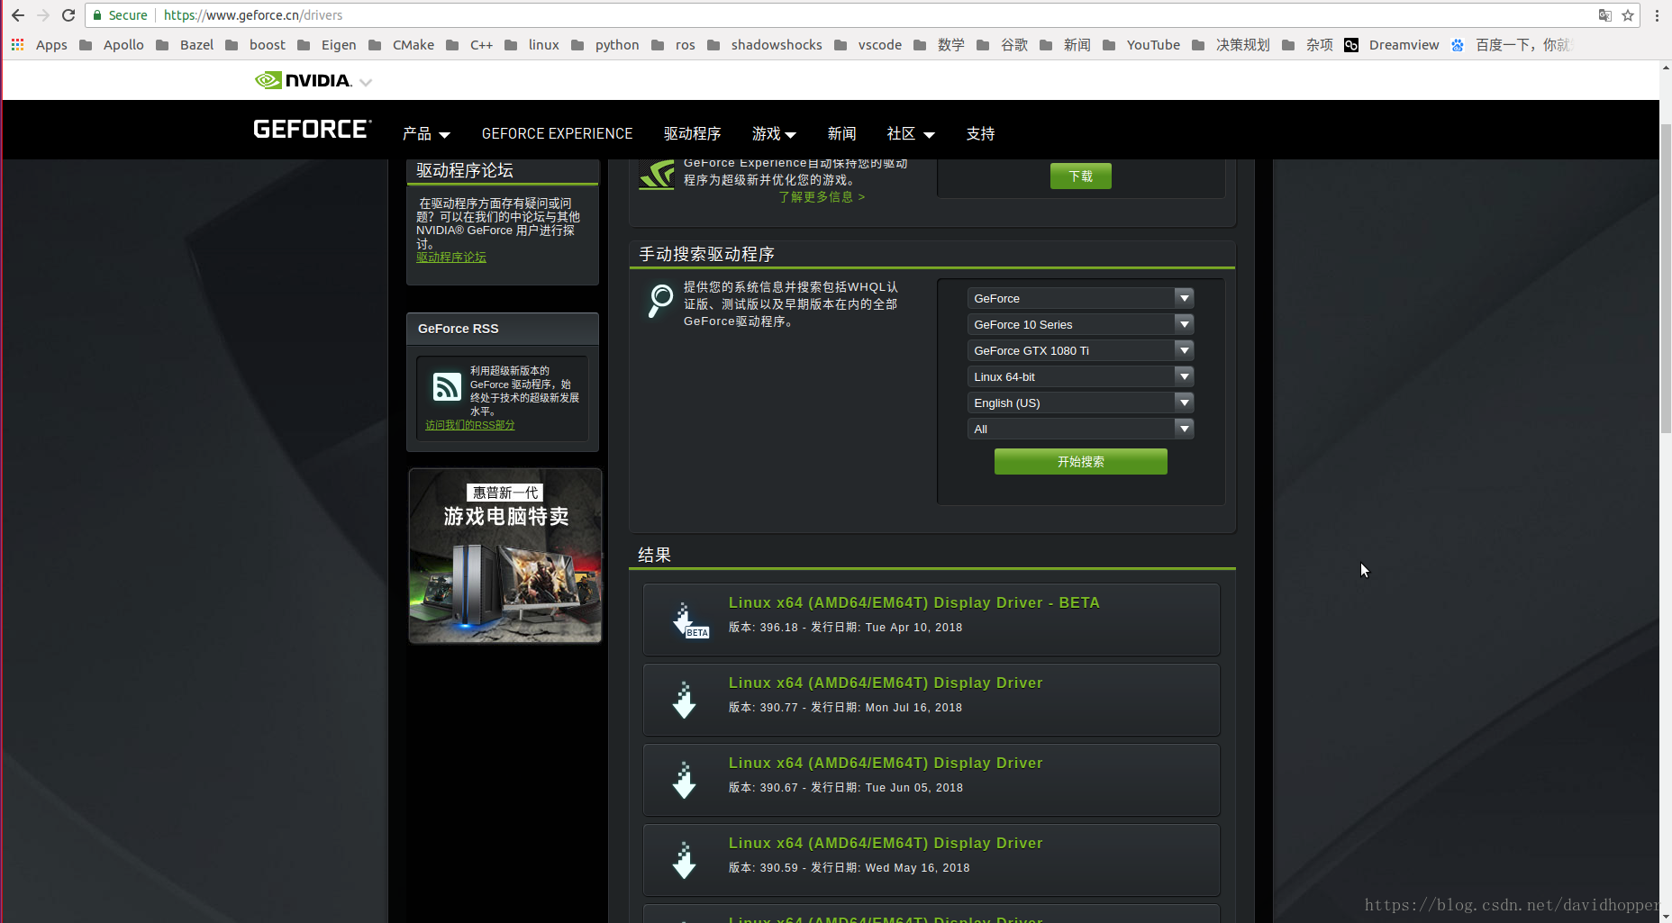Go to GEFORCE EXPERIENCE nav item
1672x923 pixels.
pos(557,133)
